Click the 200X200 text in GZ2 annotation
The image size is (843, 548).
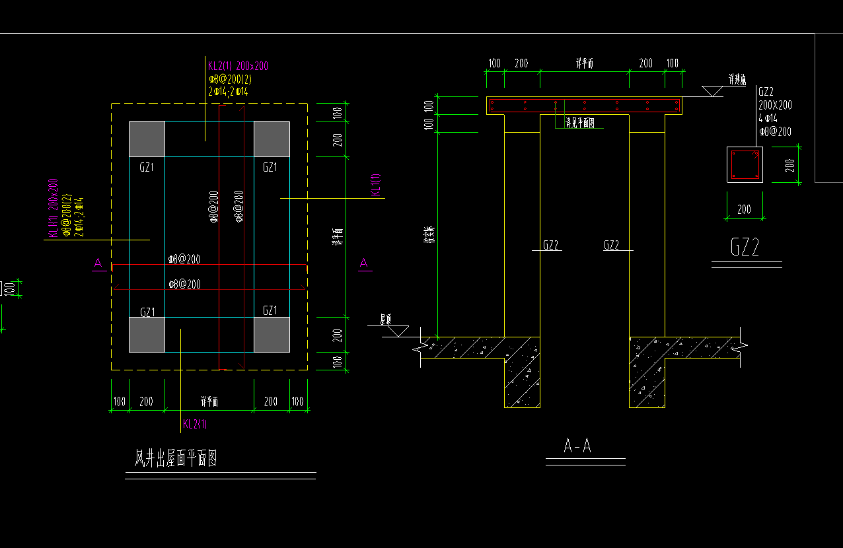775,105
